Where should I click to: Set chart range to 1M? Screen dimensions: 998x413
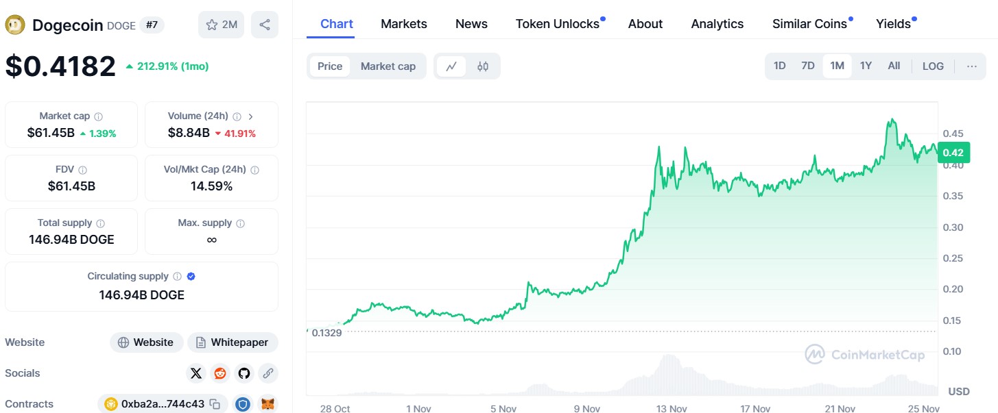pos(837,66)
